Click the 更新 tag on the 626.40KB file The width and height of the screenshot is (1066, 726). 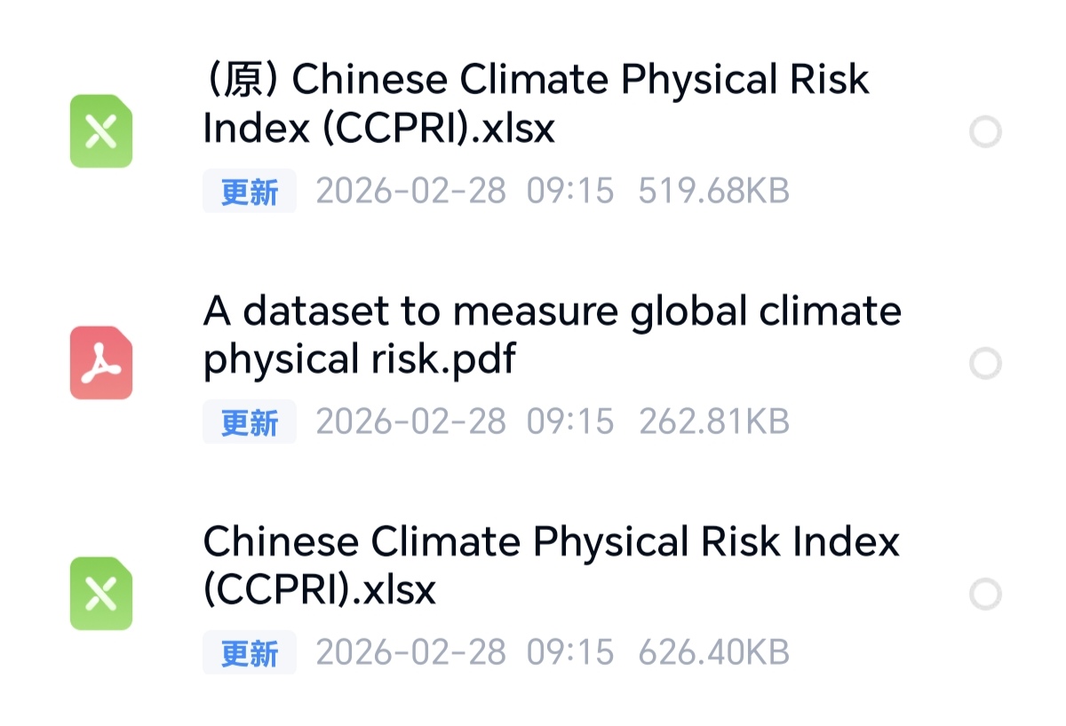250,654
